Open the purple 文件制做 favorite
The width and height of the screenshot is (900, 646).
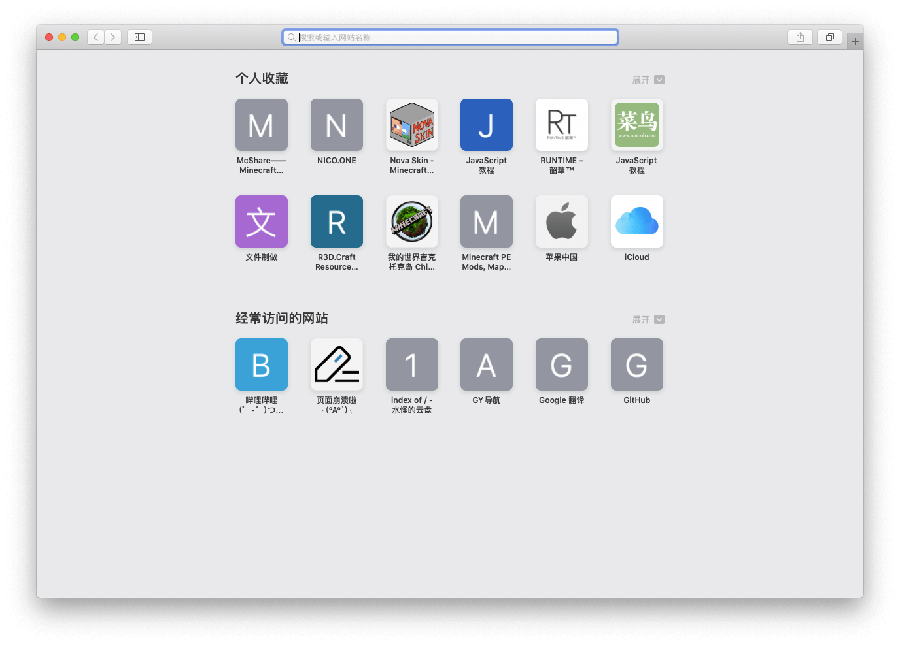point(262,222)
